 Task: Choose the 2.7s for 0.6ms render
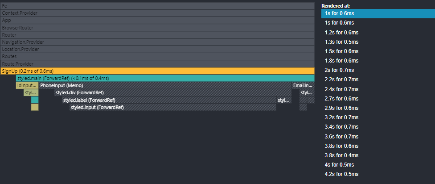pos(378,98)
